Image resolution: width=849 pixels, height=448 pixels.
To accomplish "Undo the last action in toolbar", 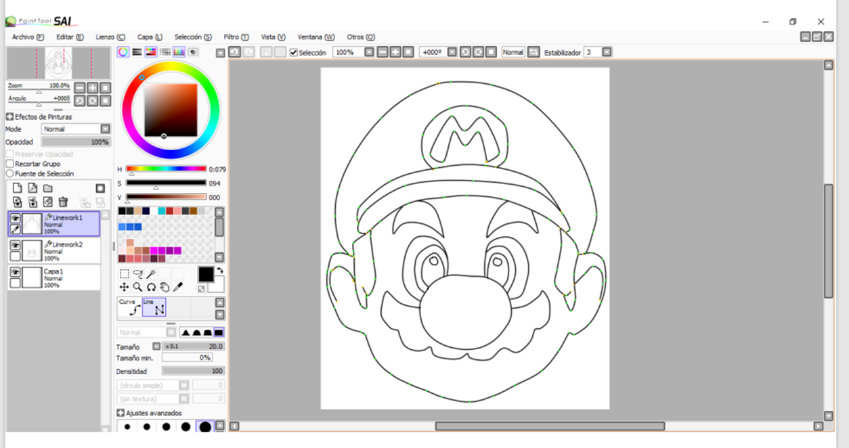I will click(234, 52).
